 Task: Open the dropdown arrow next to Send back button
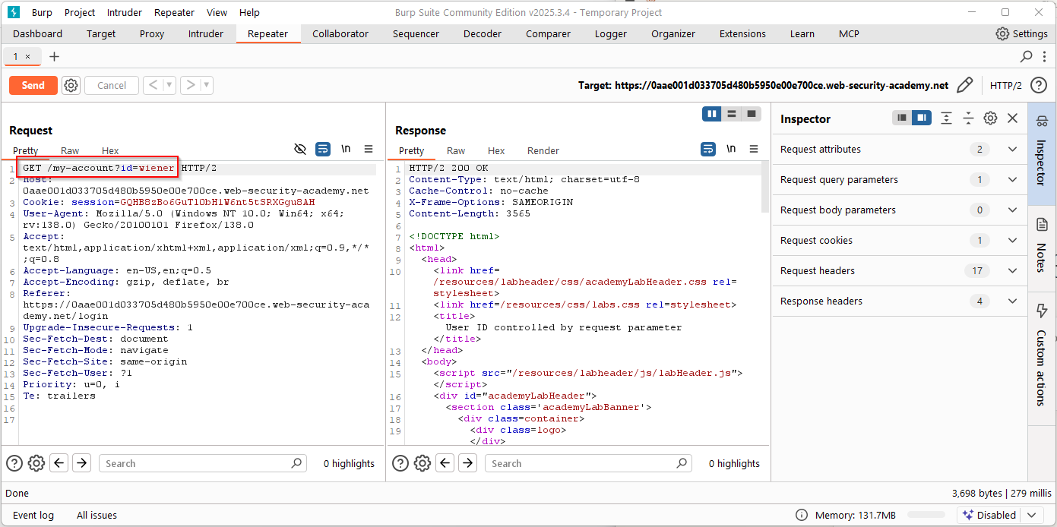[x=169, y=85]
